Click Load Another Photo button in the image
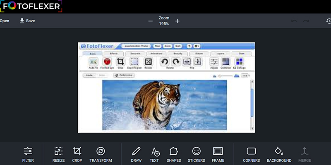Viewport: 331px width, 165px height. tap(136, 46)
